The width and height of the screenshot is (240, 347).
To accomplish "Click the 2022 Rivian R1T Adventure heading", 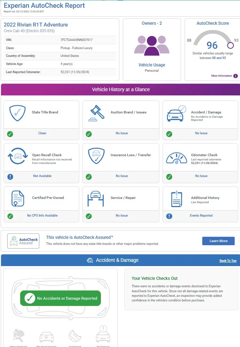I will click(36, 25).
